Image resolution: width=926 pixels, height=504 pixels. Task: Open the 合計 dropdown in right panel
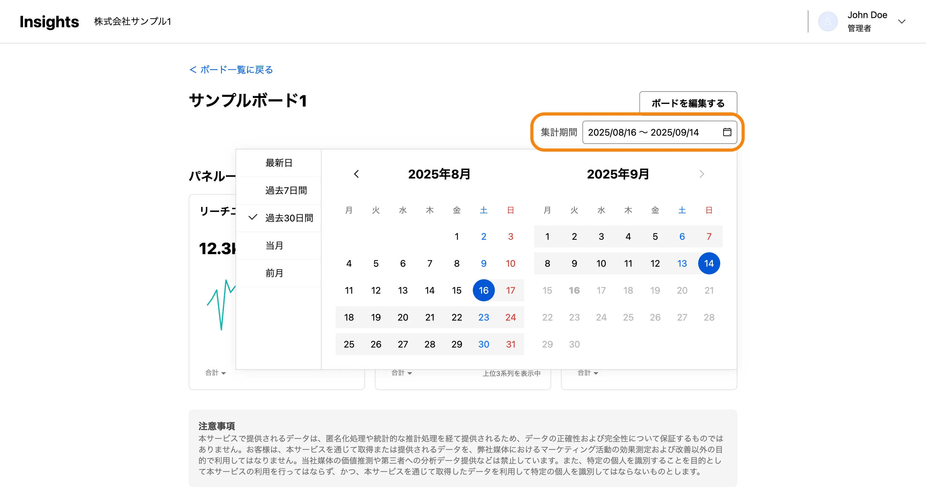point(587,373)
